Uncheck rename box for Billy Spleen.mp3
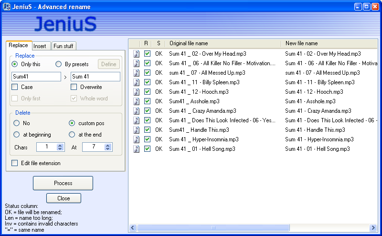 tap(147, 82)
